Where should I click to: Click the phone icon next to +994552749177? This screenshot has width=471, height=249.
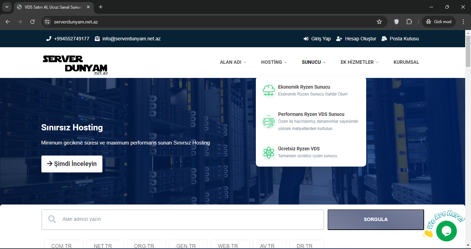(49, 39)
